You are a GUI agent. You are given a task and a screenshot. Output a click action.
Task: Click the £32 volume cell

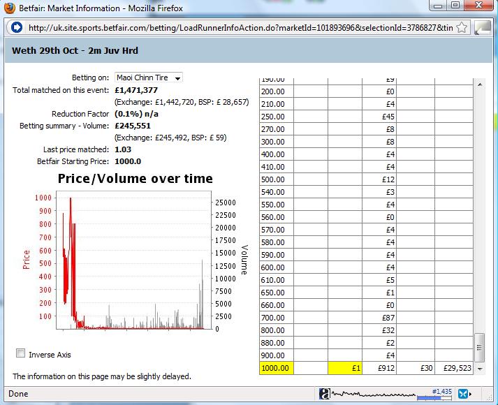[379, 330]
